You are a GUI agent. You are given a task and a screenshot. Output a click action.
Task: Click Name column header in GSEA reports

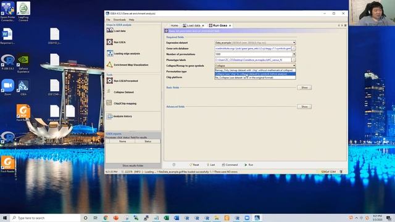(122, 141)
